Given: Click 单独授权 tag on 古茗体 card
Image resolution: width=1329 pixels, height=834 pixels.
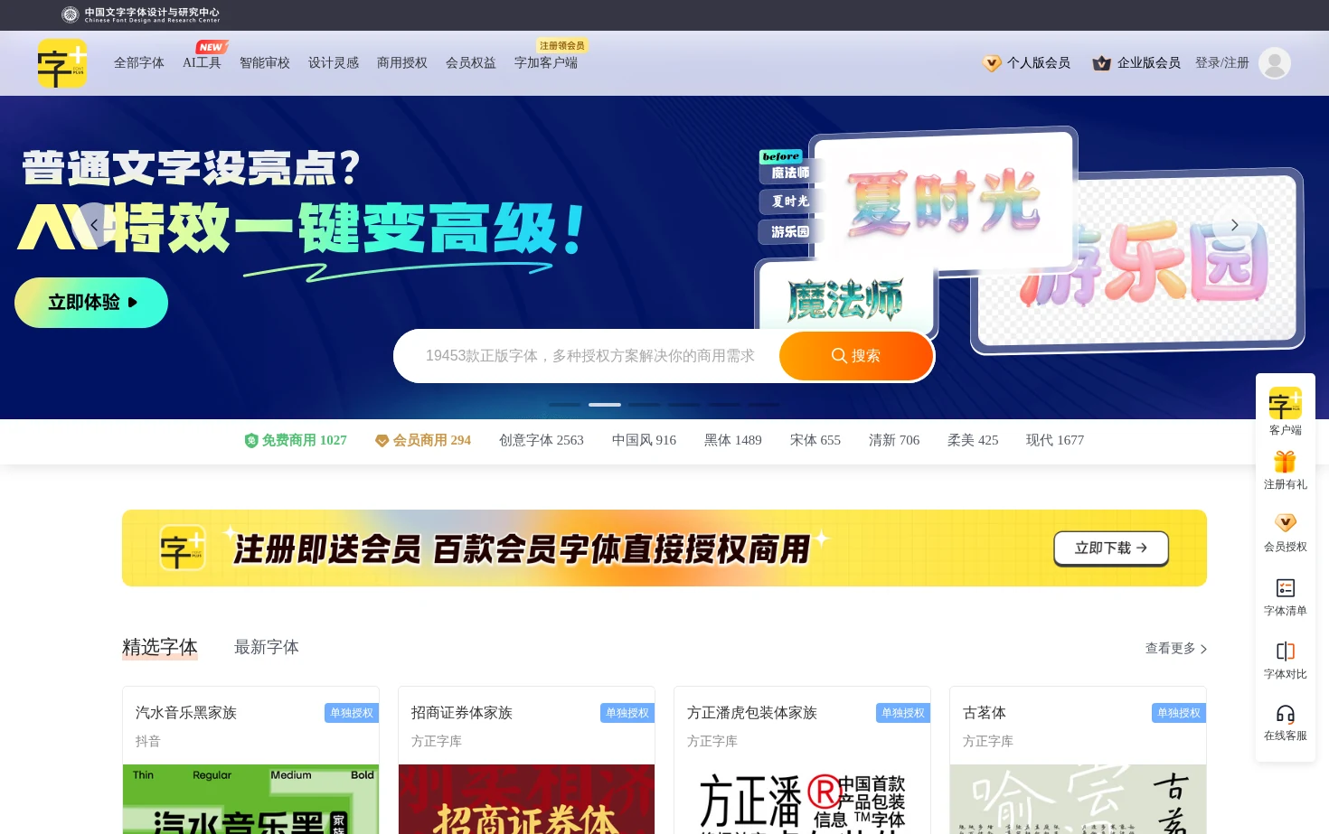Looking at the screenshot, I should pyautogui.click(x=1179, y=713).
